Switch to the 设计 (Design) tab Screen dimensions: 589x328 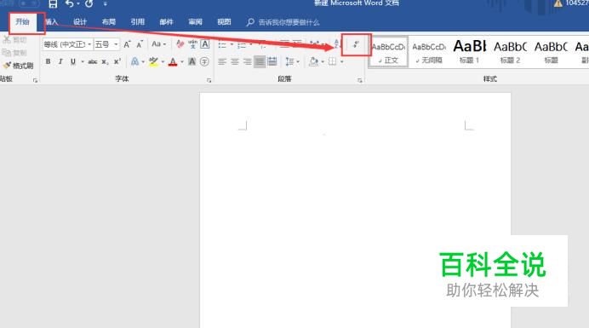(80, 22)
